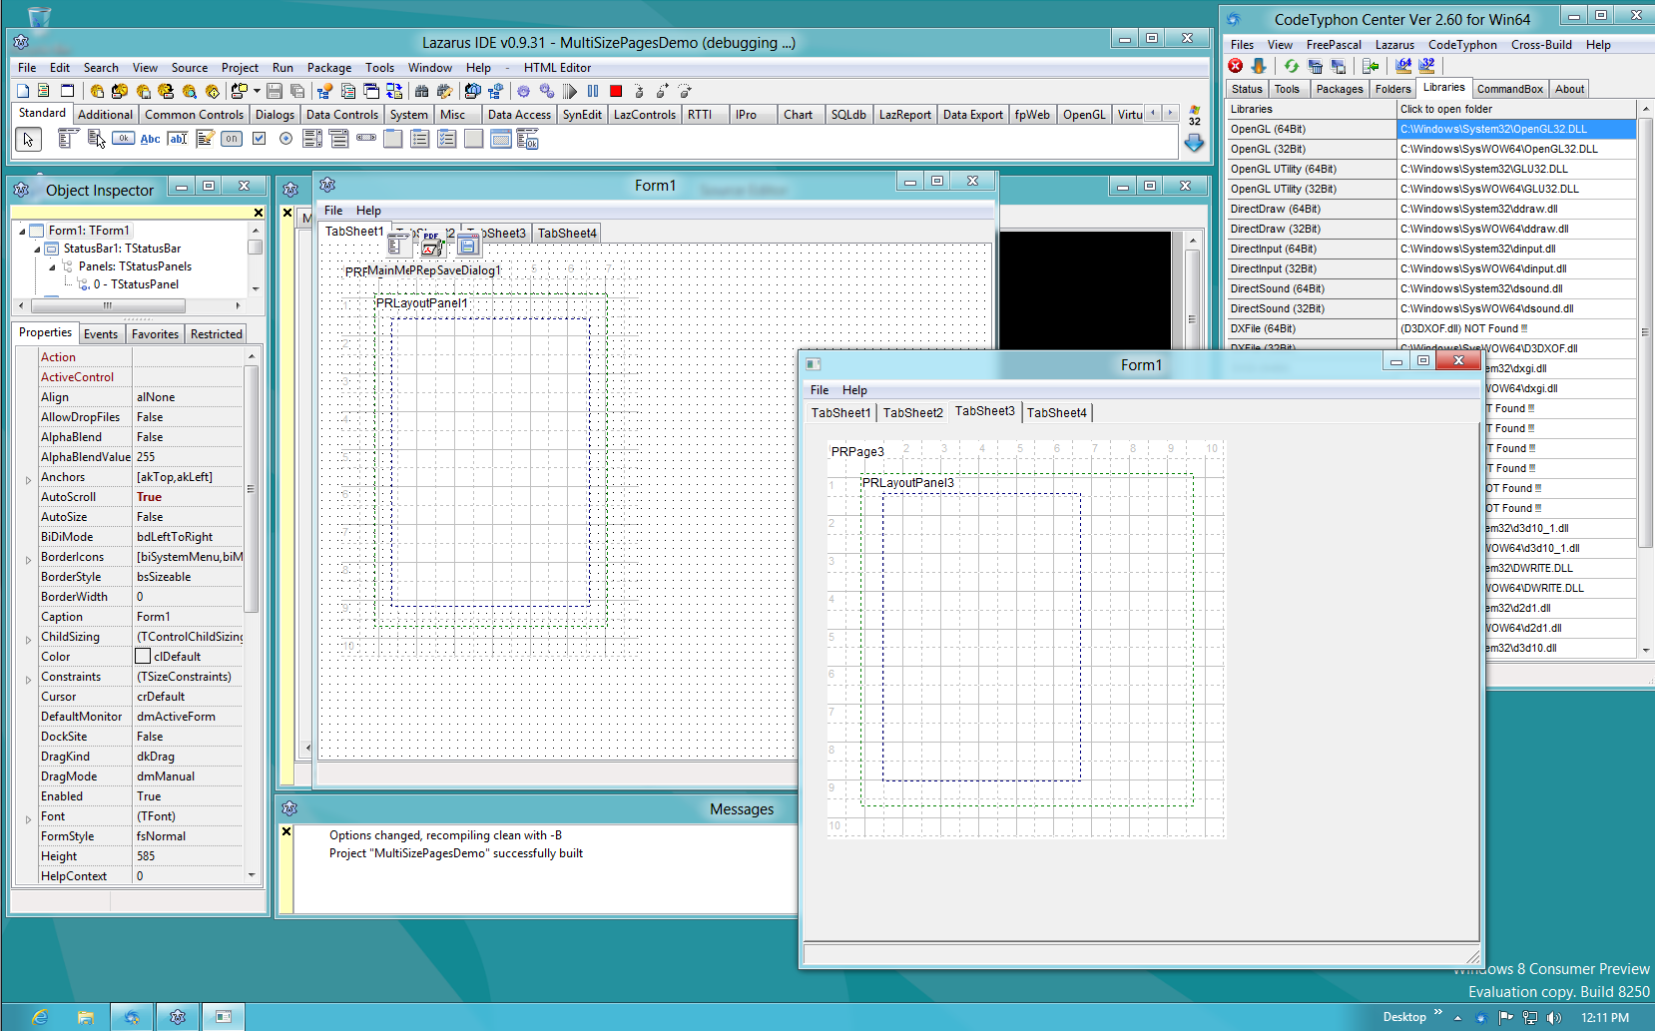The image size is (1655, 1031).
Task: Click the Caption property value Form1
Action: coord(189,617)
